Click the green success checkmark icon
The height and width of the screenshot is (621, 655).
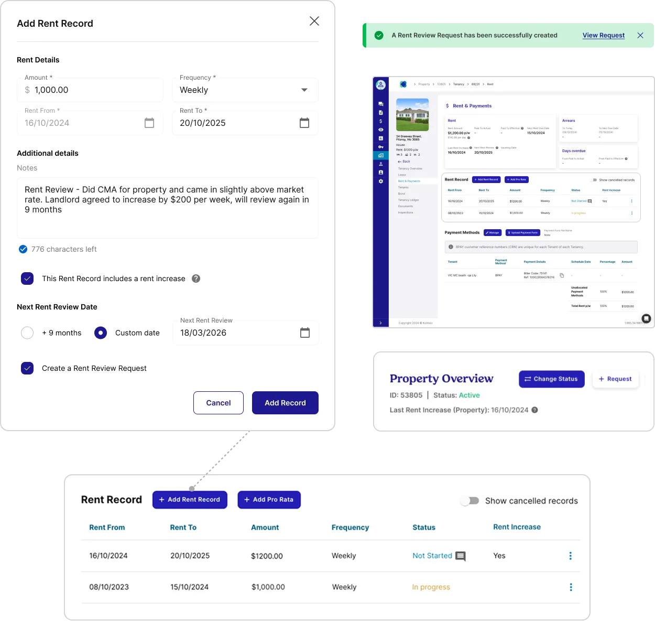(379, 35)
